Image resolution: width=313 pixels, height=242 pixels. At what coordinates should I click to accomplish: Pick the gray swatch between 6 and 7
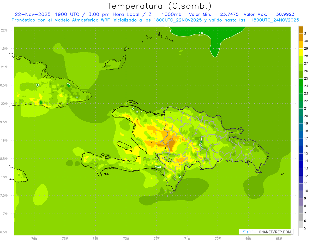point(301,217)
